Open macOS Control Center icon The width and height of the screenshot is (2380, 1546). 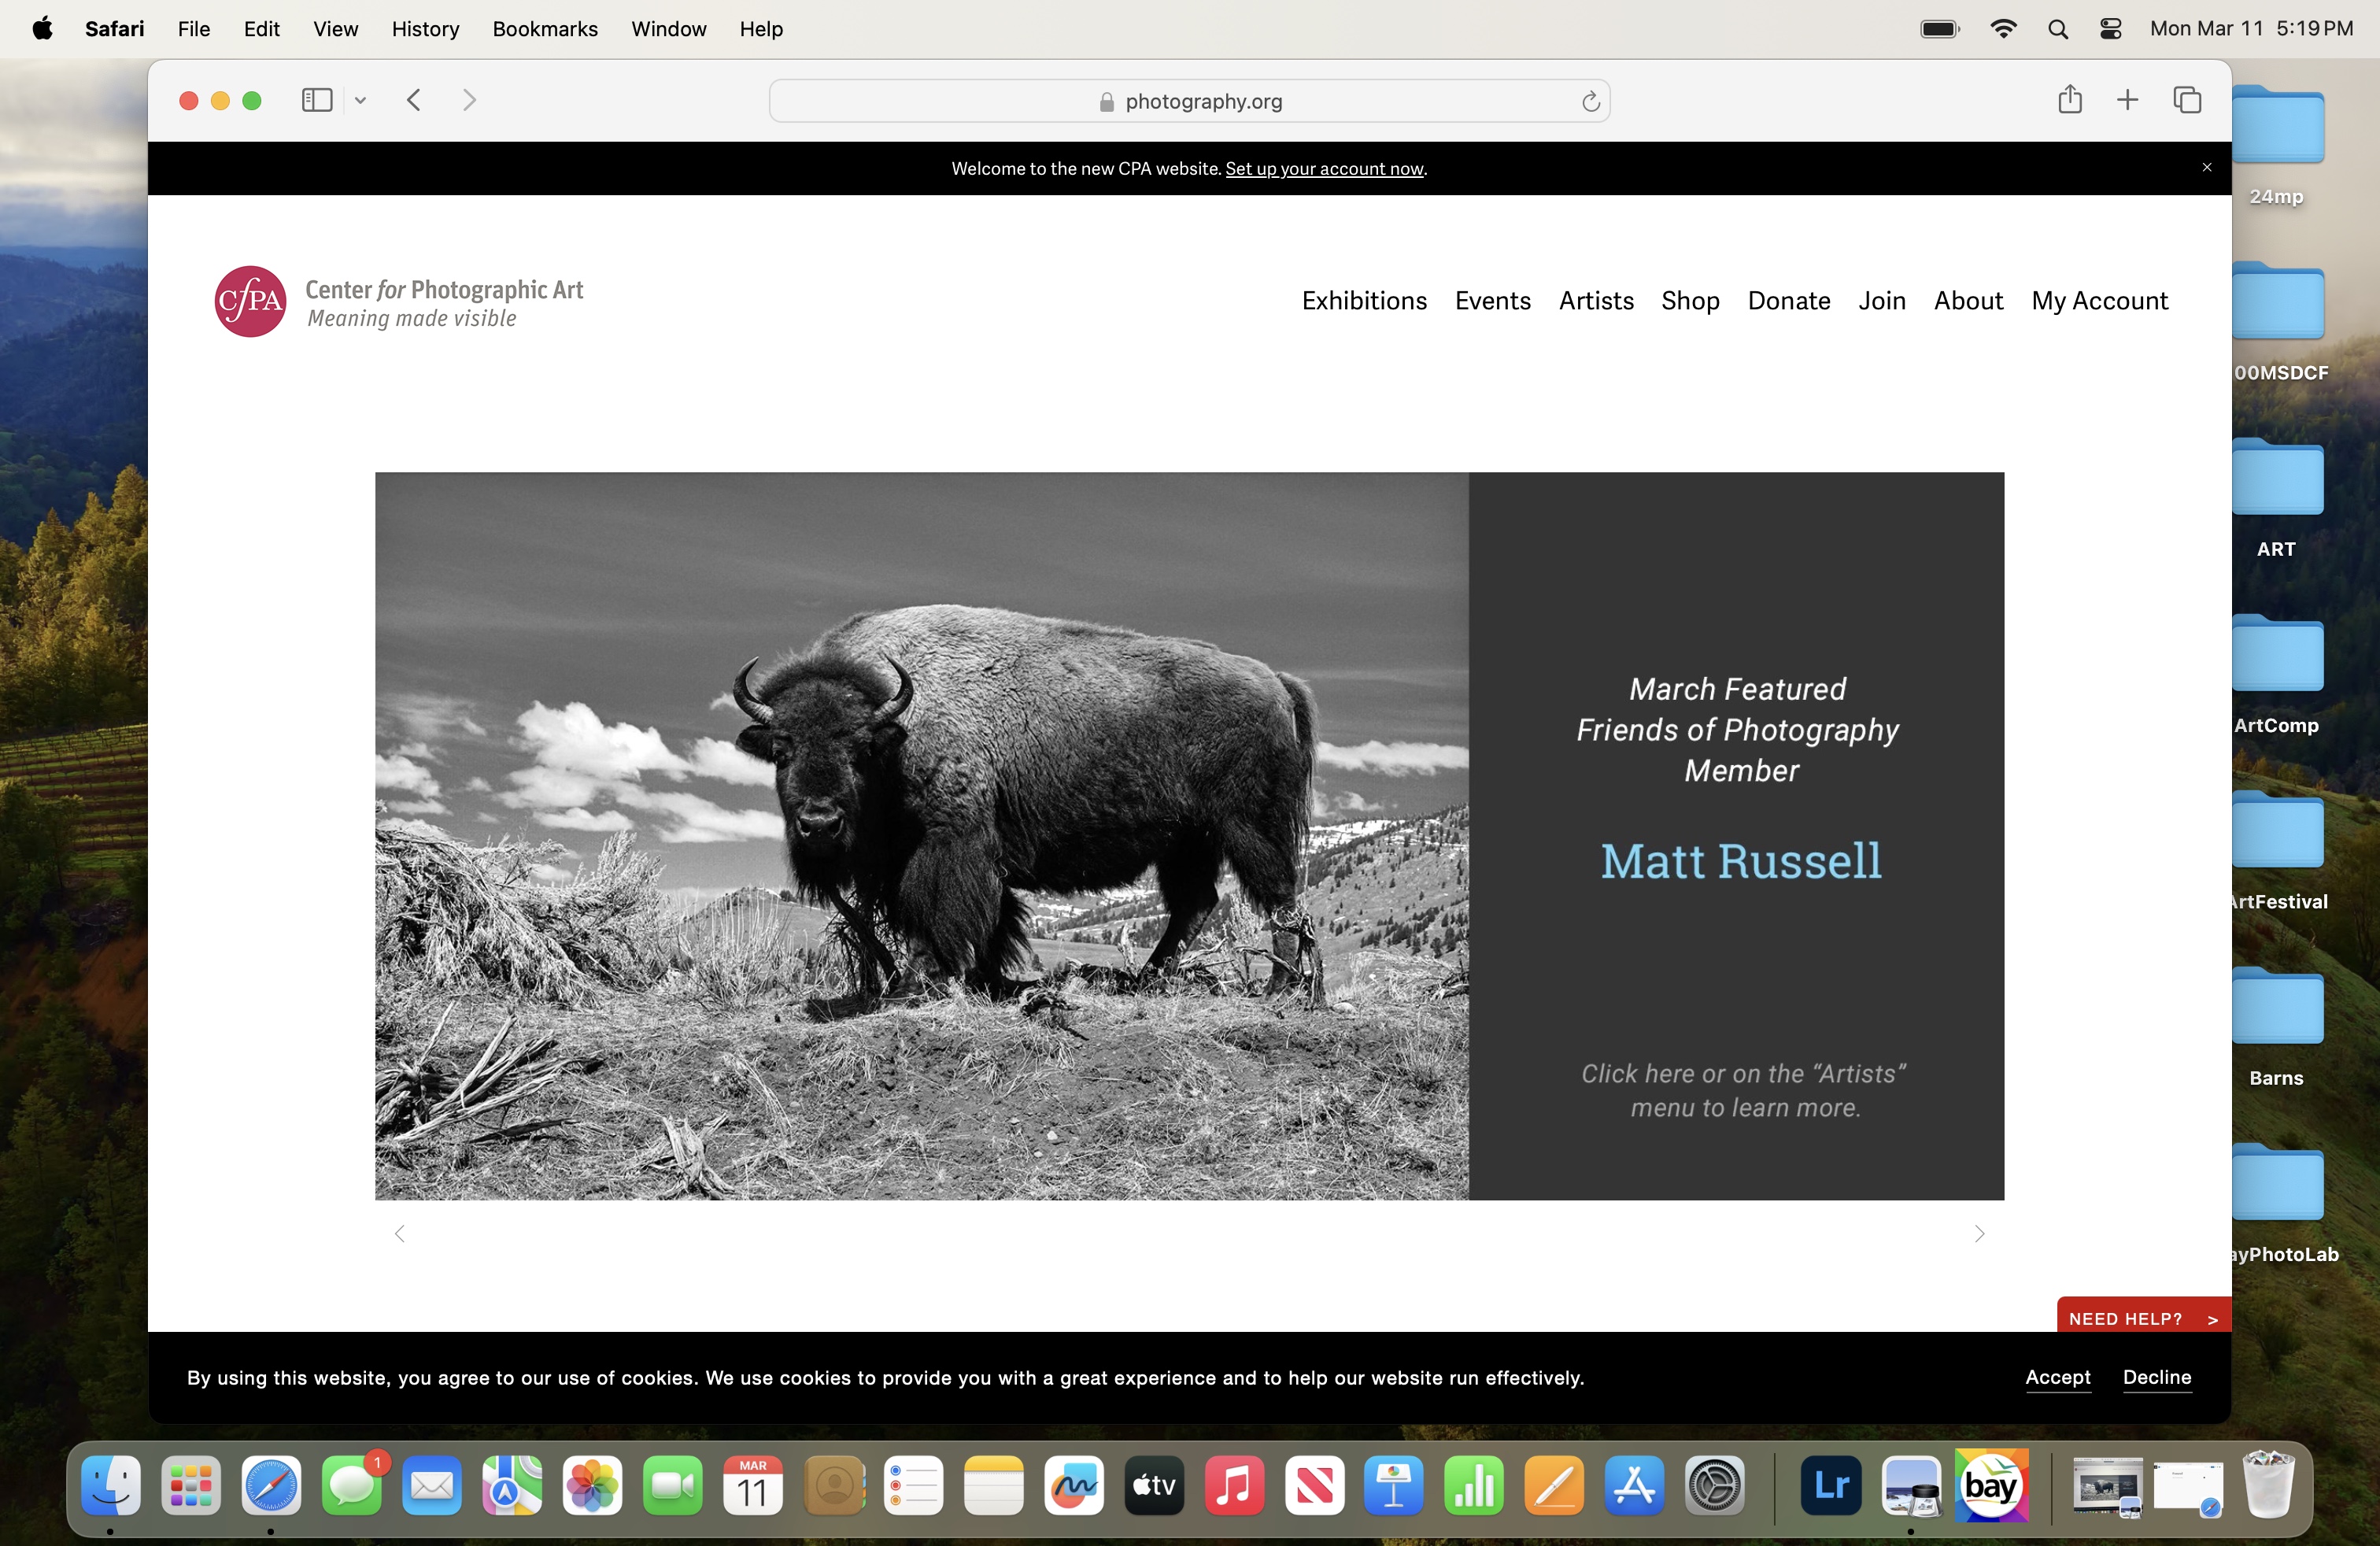(x=2110, y=29)
